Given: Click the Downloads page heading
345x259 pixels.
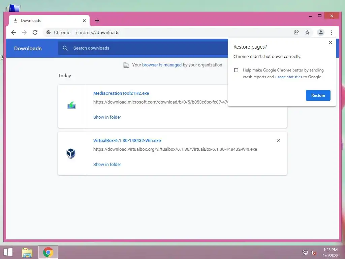Looking at the screenshot, I should tap(28, 49).
